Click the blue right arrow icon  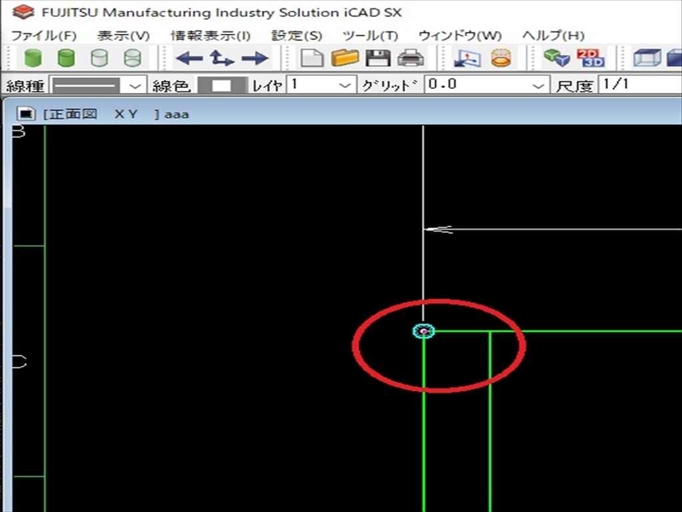(x=255, y=58)
